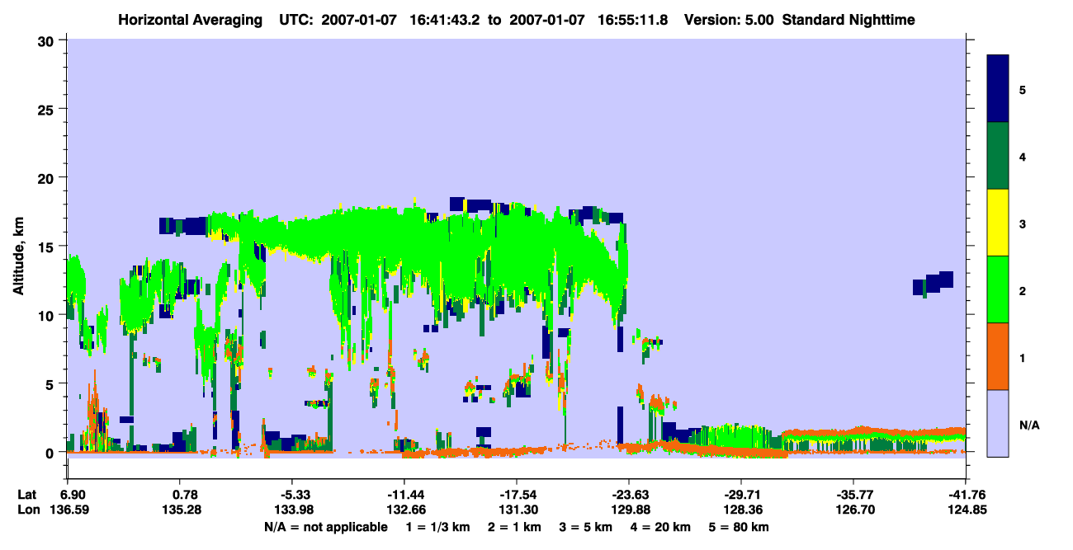Click latitude value '6.90'

click(73, 494)
